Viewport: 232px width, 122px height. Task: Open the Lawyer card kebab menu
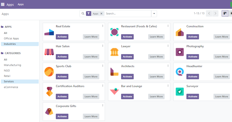pyautogui.click(x=168, y=46)
